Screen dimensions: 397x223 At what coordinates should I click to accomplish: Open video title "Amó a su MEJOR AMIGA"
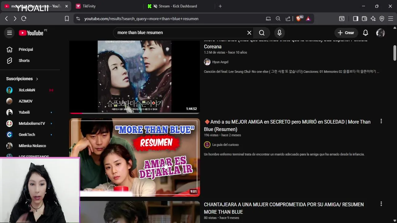(287, 125)
